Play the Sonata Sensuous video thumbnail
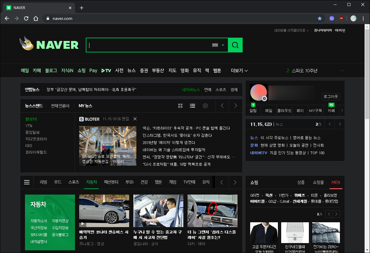Viewport: 370px width, 253px height. [x=104, y=211]
